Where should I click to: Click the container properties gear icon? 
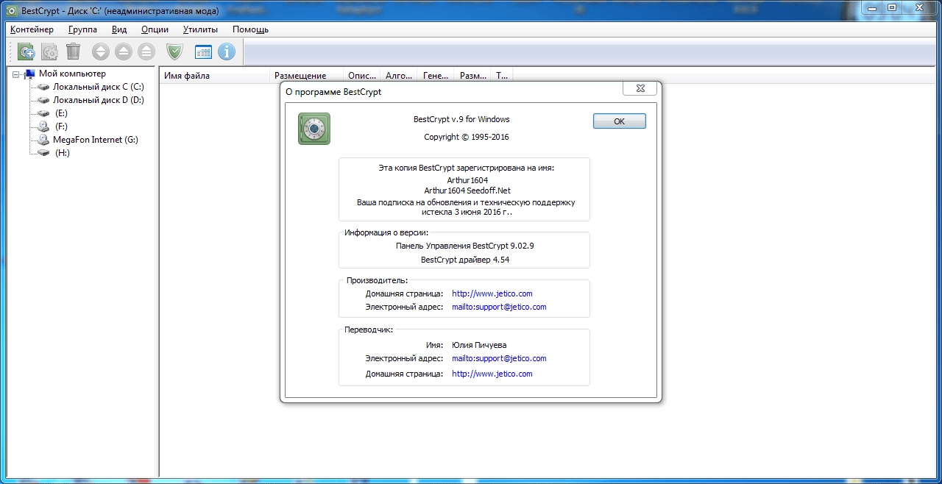(x=50, y=51)
